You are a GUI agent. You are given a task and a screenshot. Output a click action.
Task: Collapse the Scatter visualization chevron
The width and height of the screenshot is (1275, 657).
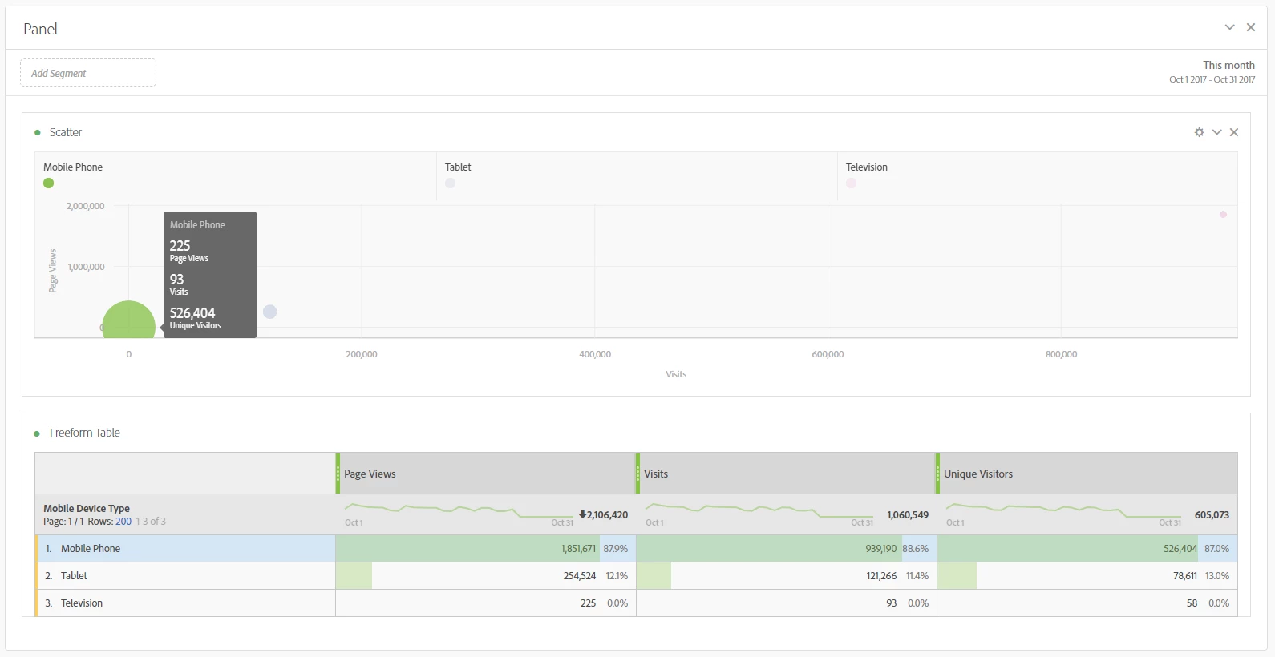(x=1216, y=132)
